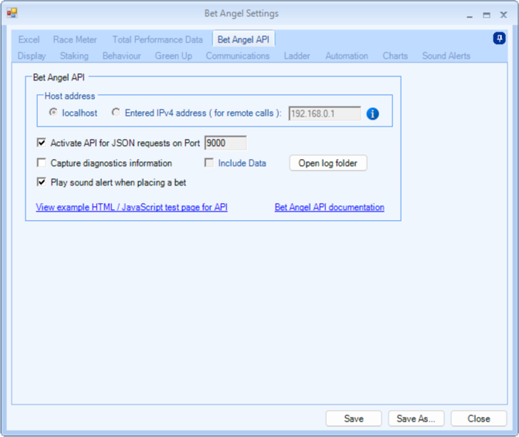Toggle Play sound alert when placing a bet
519x437 pixels.
tap(42, 181)
